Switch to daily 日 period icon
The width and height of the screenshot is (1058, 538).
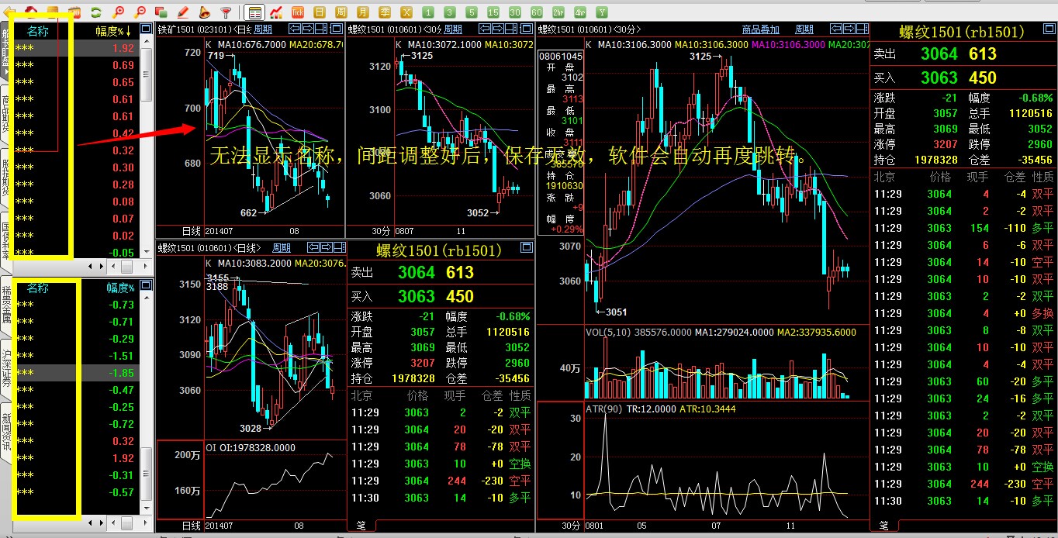320,12
